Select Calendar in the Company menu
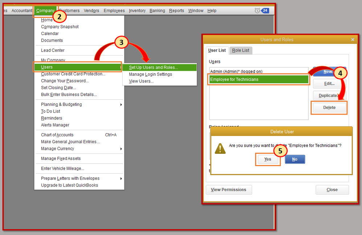Screen dimensions: 362x235 (50, 33)
